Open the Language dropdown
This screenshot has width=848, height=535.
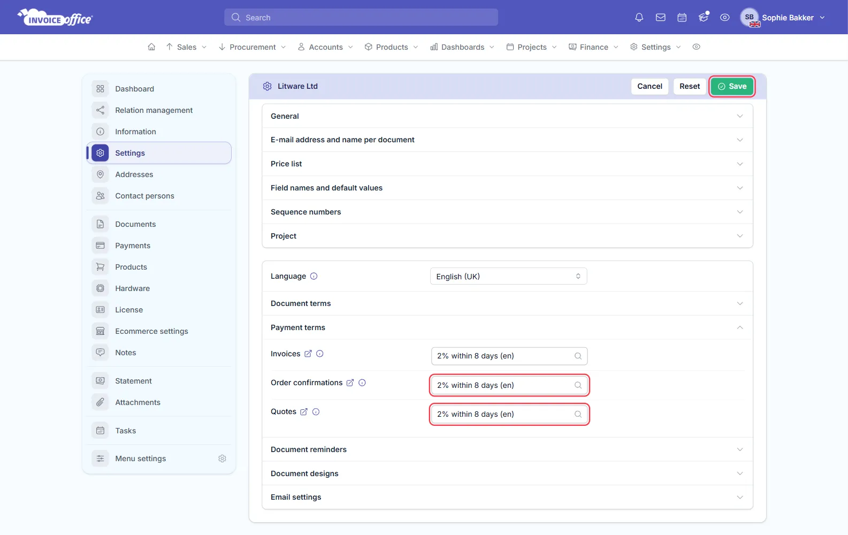509,276
